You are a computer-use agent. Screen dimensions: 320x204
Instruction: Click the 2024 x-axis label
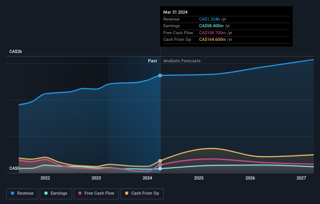click(x=147, y=178)
